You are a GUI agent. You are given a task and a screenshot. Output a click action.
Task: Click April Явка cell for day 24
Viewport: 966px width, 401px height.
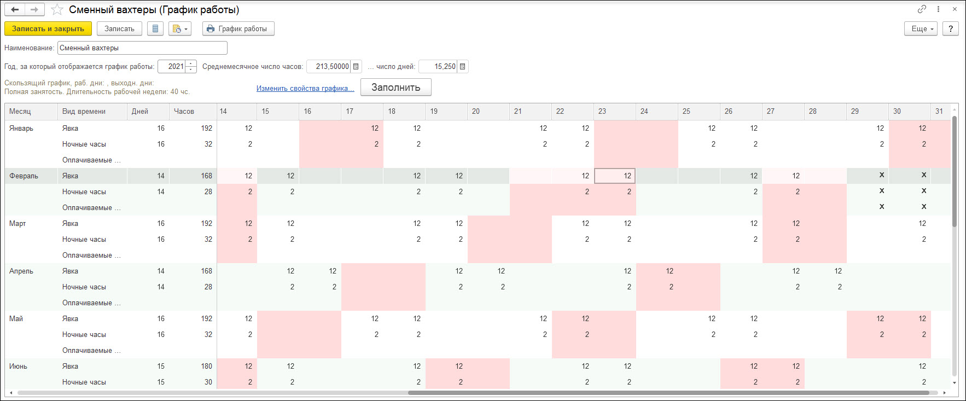[x=657, y=271]
